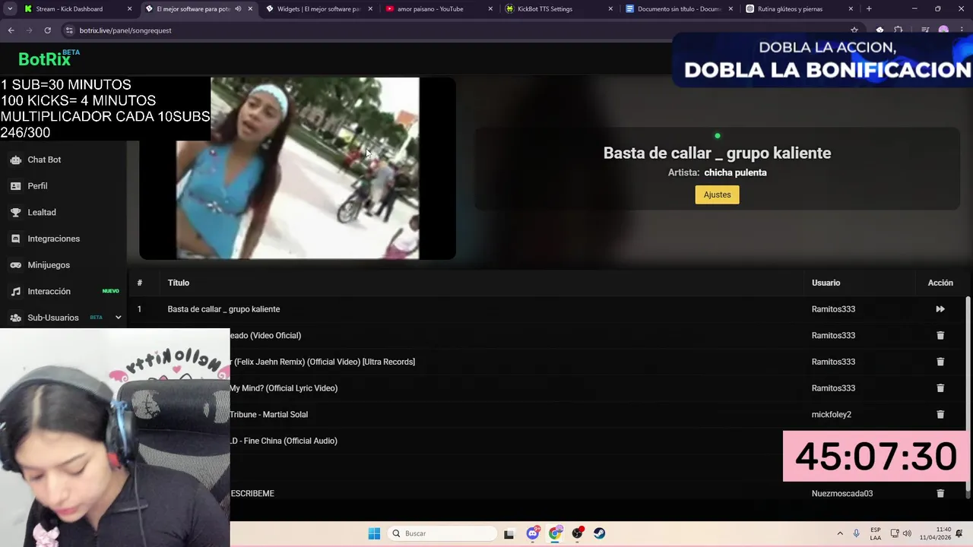This screenshot has width=973, height=547.
Task: Click the song video thumbnail
Action: point(297,168)
